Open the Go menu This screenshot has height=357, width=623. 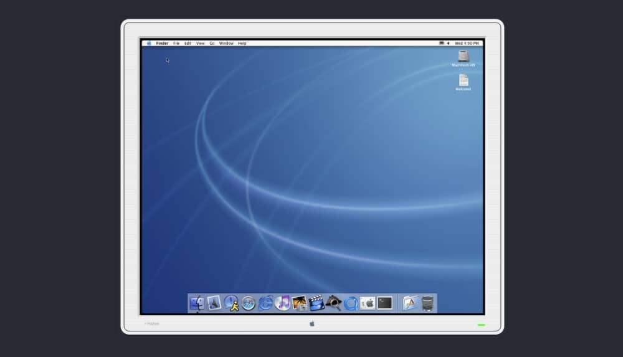212,44
